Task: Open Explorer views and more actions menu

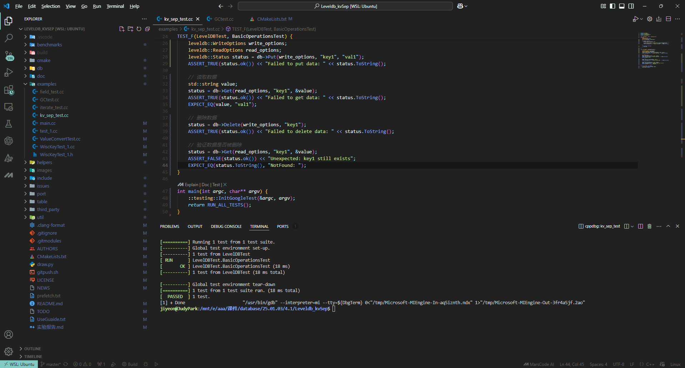Action: (x=144, y=19)
